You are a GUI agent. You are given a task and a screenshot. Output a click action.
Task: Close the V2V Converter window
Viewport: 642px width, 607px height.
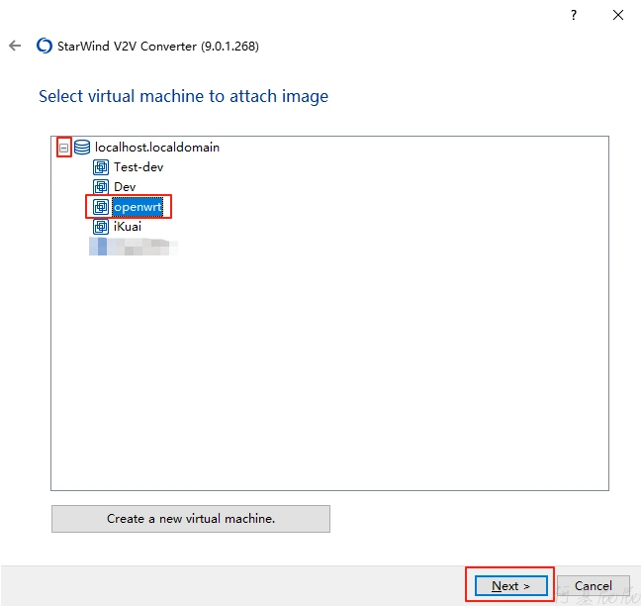click(618, 15)
